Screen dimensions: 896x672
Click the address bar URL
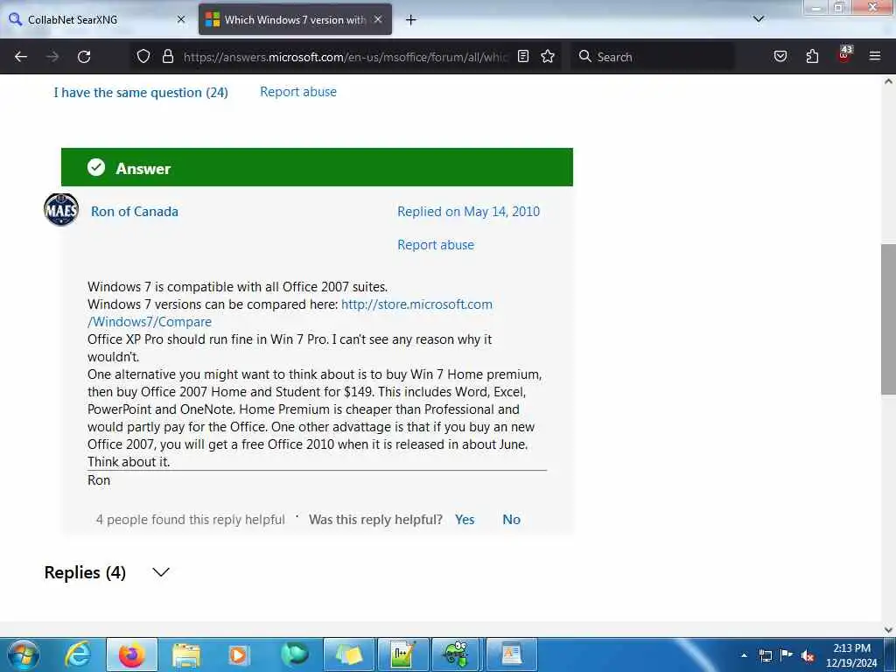click(345, 57)
